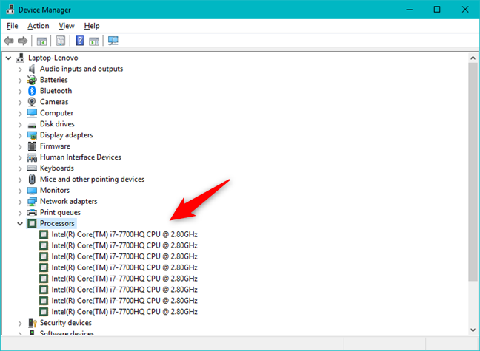Select the Human Interface Devices label
The height and width of the screenshot is (351, 480).
point(81,157)
